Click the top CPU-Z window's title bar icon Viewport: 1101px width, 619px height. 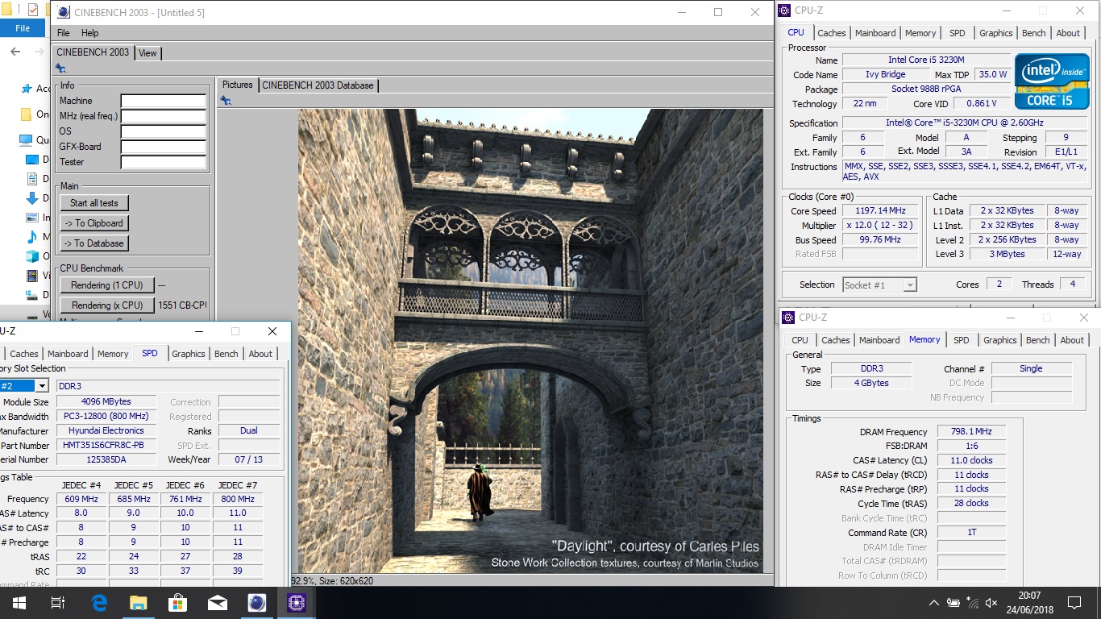[785, 10]
